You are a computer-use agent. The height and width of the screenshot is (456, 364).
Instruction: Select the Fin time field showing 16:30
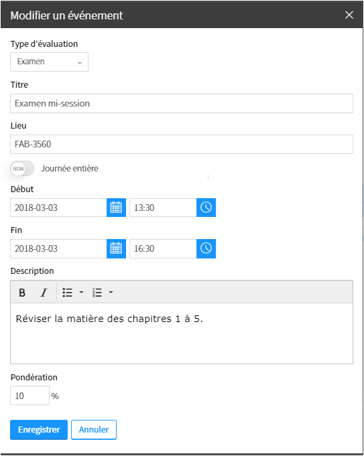tap(163, 248)
